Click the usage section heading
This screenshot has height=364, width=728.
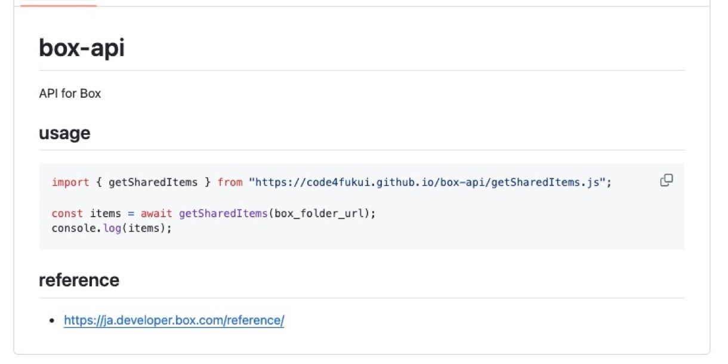pos(64,133)
